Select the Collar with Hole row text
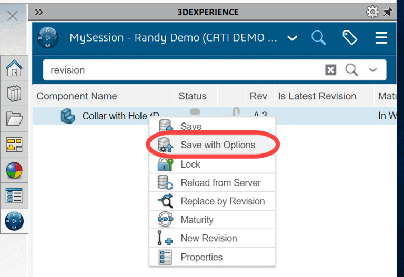The width and height of the screenshot is (404, 277). [x=121, y=116]
